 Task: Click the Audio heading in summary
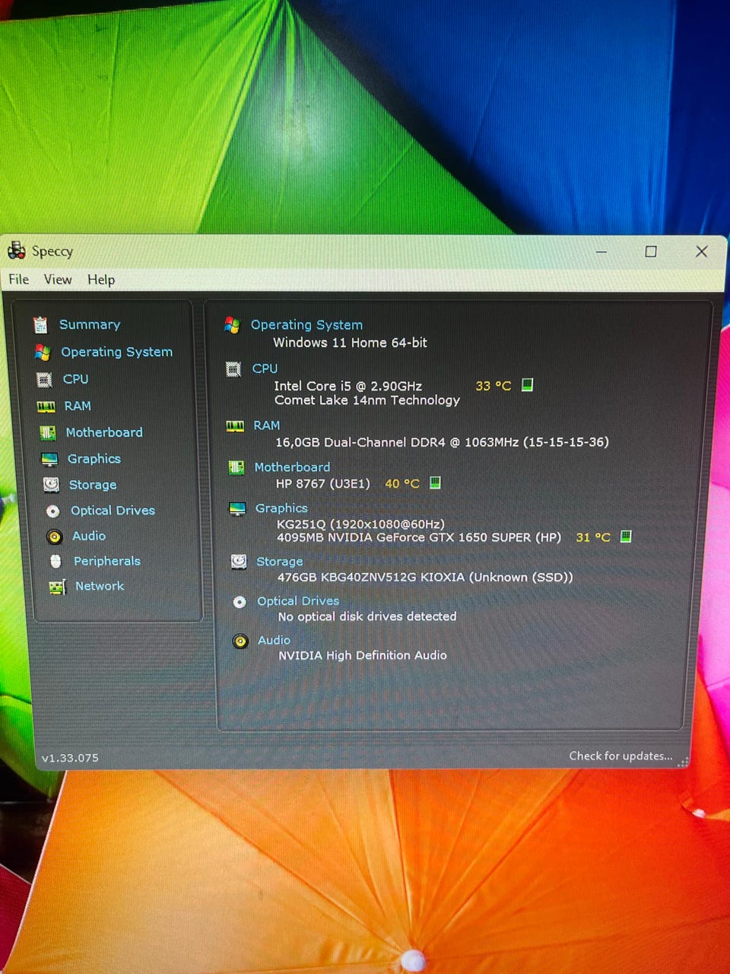pyautogui.click(x=275, y=641)
